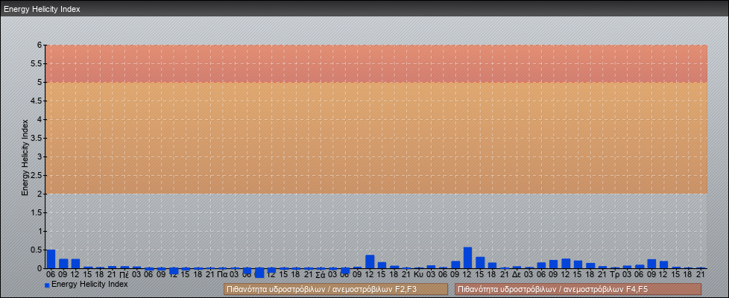Select the Τρ day label on the x-axis

pos(615,275)
